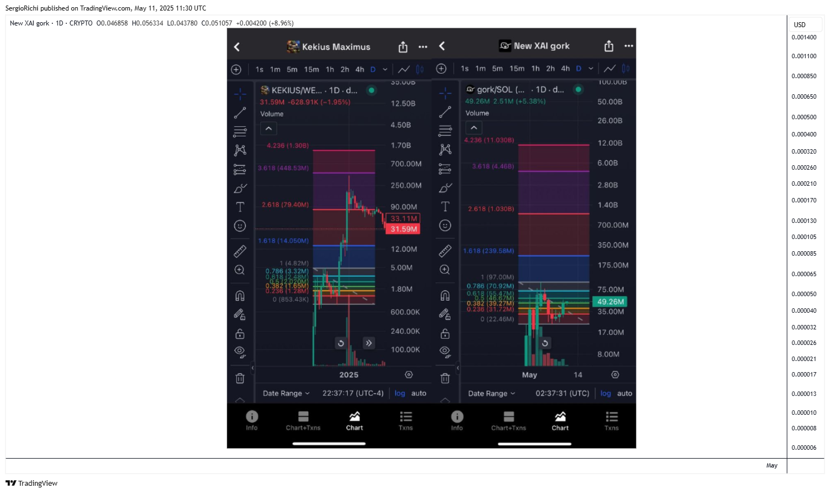Open Info tab under Kekius chart
Viewport: 830px width, 493px height.
[x=252, y=420]
